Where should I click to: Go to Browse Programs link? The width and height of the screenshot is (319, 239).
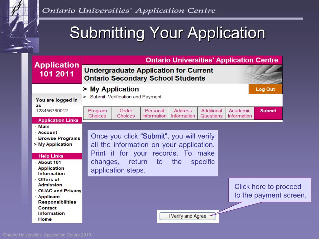coord(59,138)
